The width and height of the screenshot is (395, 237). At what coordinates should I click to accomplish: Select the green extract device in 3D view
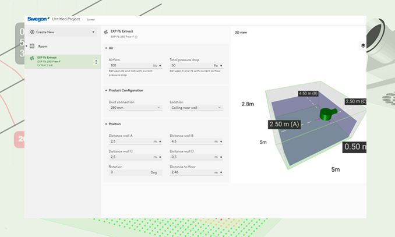click(326, 113)
